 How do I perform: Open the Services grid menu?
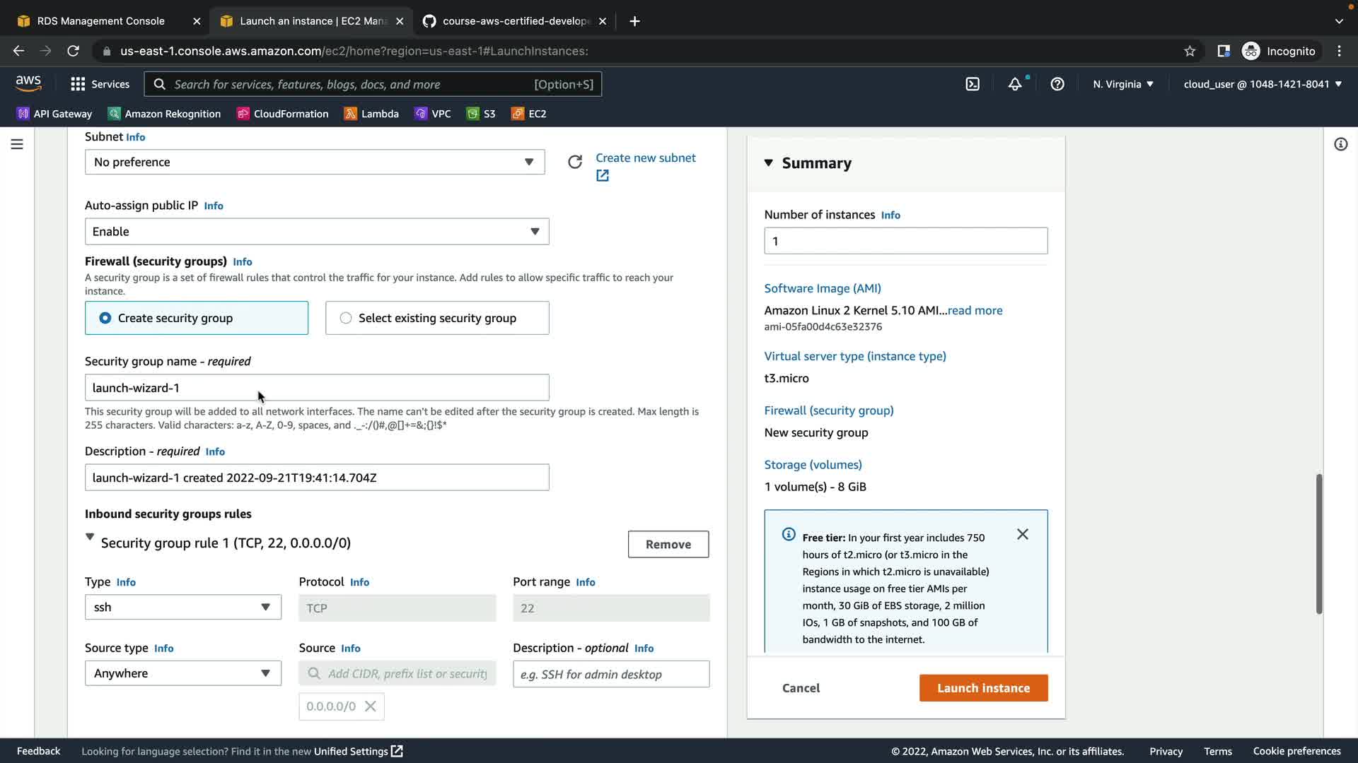click(x=100, y=84)
